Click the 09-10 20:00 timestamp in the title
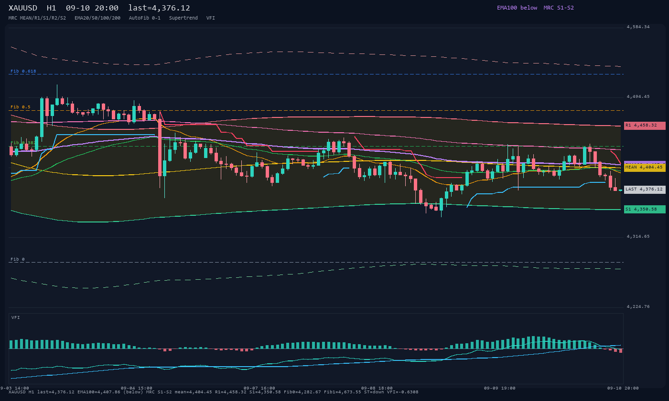669x401 pixels. 92,8
